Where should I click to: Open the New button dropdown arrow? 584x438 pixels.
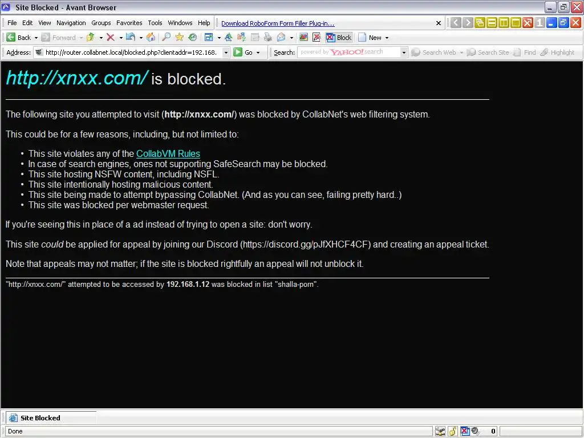point(387,38)
